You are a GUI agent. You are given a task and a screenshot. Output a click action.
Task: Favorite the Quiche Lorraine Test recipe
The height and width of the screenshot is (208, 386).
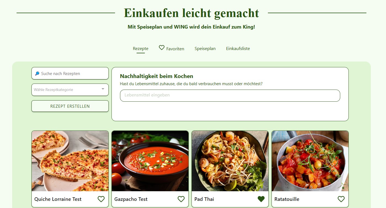click(x=101, y=199)
